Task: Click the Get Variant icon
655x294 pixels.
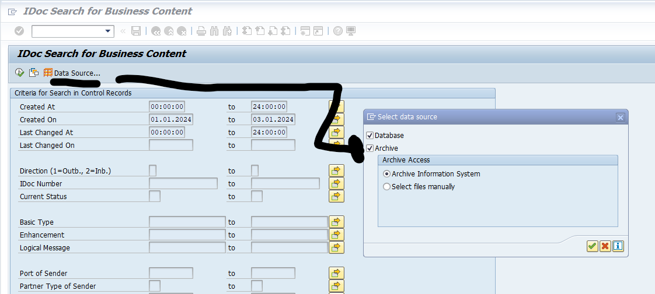Action: [x=34, y=73]
